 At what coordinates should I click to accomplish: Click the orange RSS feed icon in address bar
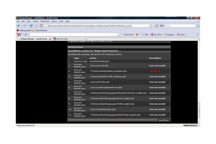[151, 26]
